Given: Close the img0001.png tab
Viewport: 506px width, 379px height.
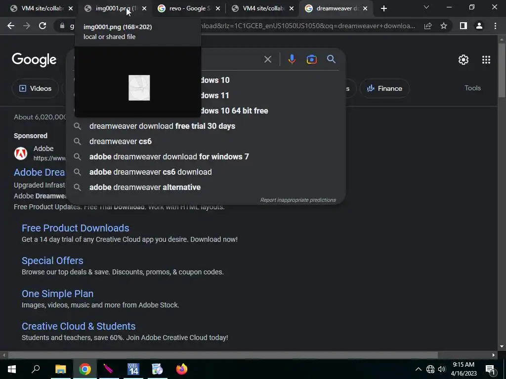Looking at the screenshot, I should click(144, 9).
